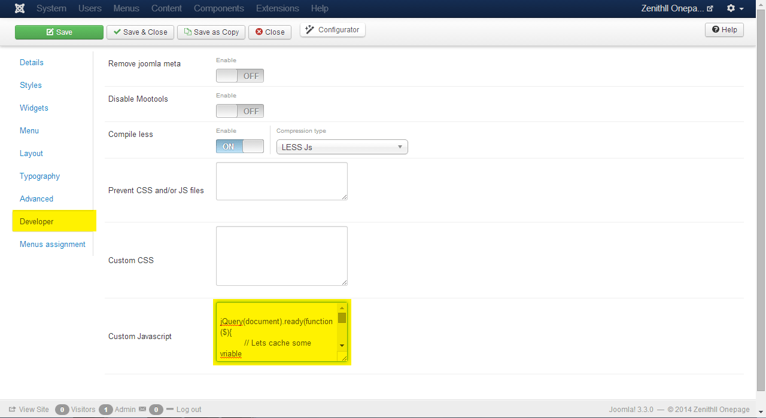
Task: Toggle the Disable Mootools switch
Action: point(239,111)
